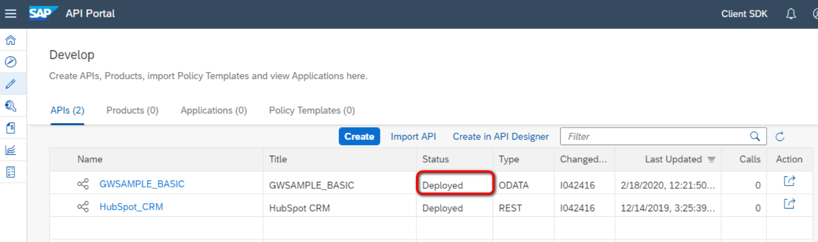
Task: Click the Develop page heading
Action: pyautogui.click(x=72, y=55)
